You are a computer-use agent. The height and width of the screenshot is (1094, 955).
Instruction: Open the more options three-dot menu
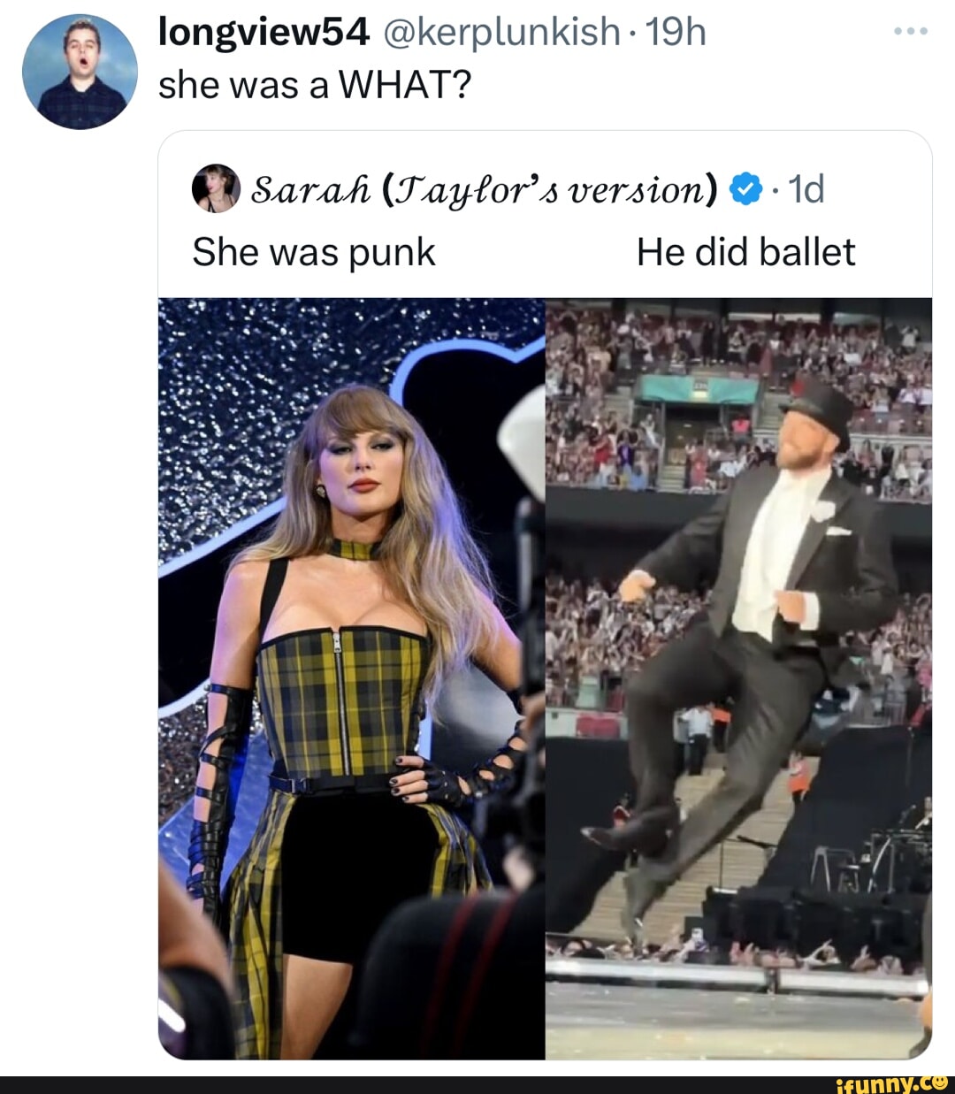[x=911, y=32]
